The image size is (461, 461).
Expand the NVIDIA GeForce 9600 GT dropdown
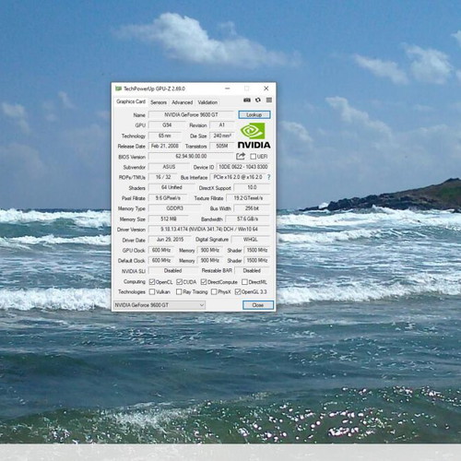click(x=160, y=305)
